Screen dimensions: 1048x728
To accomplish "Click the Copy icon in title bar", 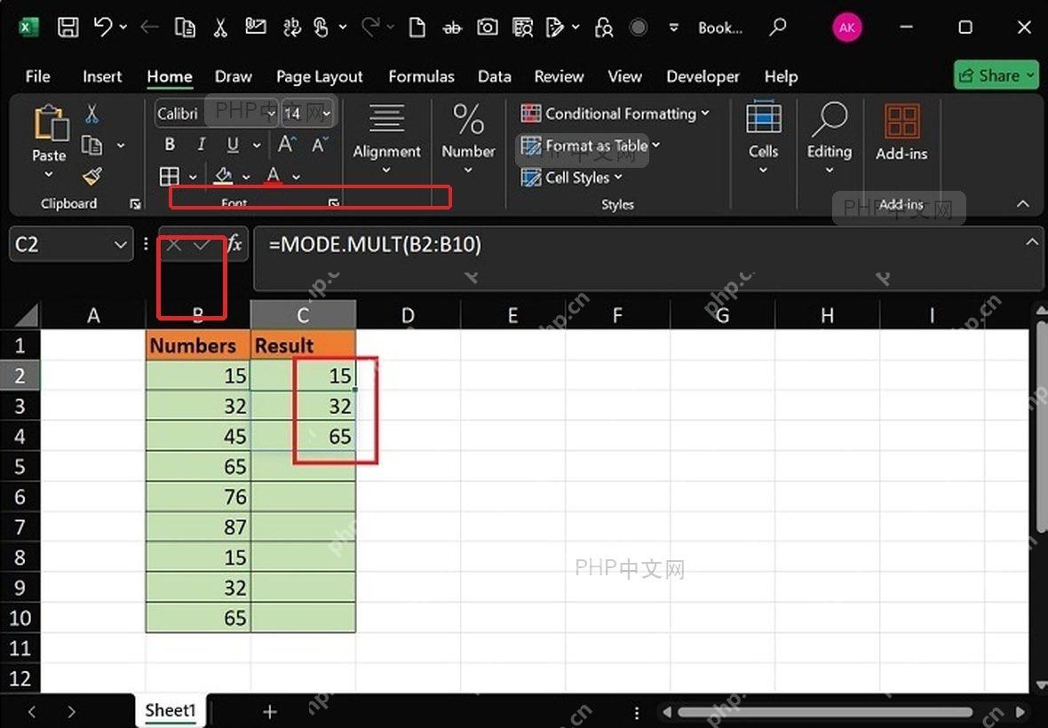I will (185, 28).
